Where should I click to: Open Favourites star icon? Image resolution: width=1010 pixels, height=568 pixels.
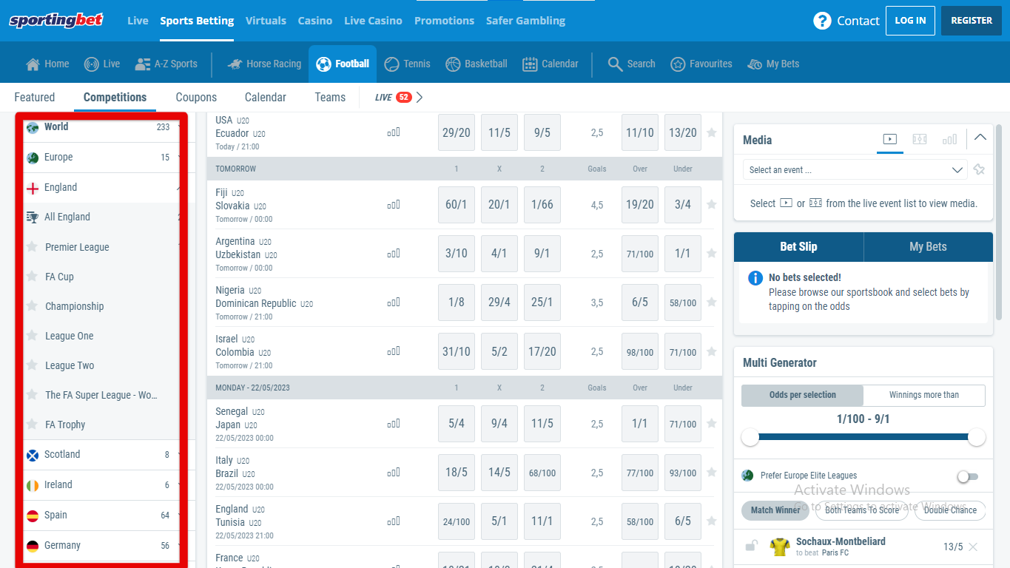[678, 64]
